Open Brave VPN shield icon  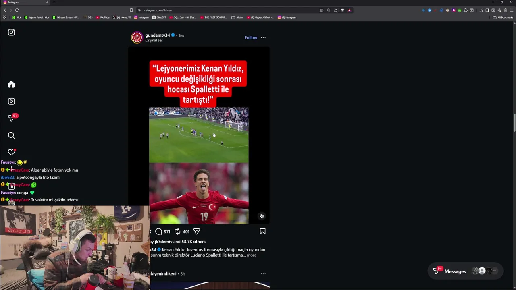click(x=506, y=10)
